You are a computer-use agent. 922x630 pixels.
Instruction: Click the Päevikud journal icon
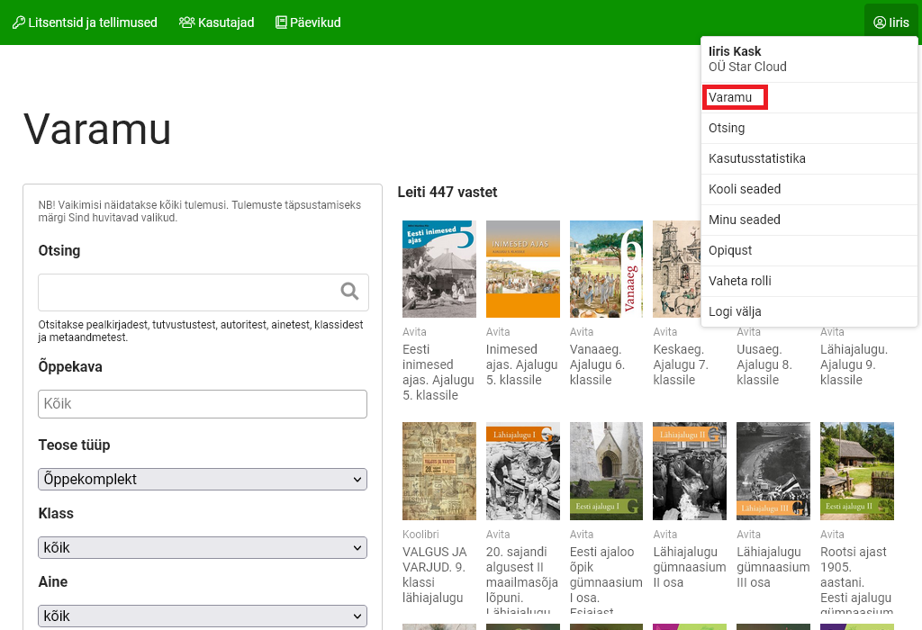click(281, 22)
